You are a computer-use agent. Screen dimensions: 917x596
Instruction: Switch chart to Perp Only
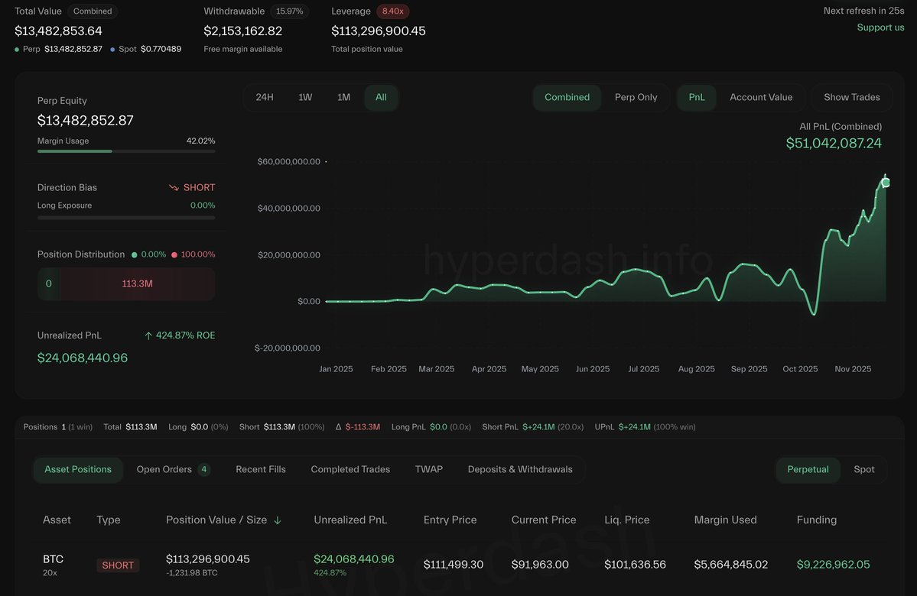point(636,98)
